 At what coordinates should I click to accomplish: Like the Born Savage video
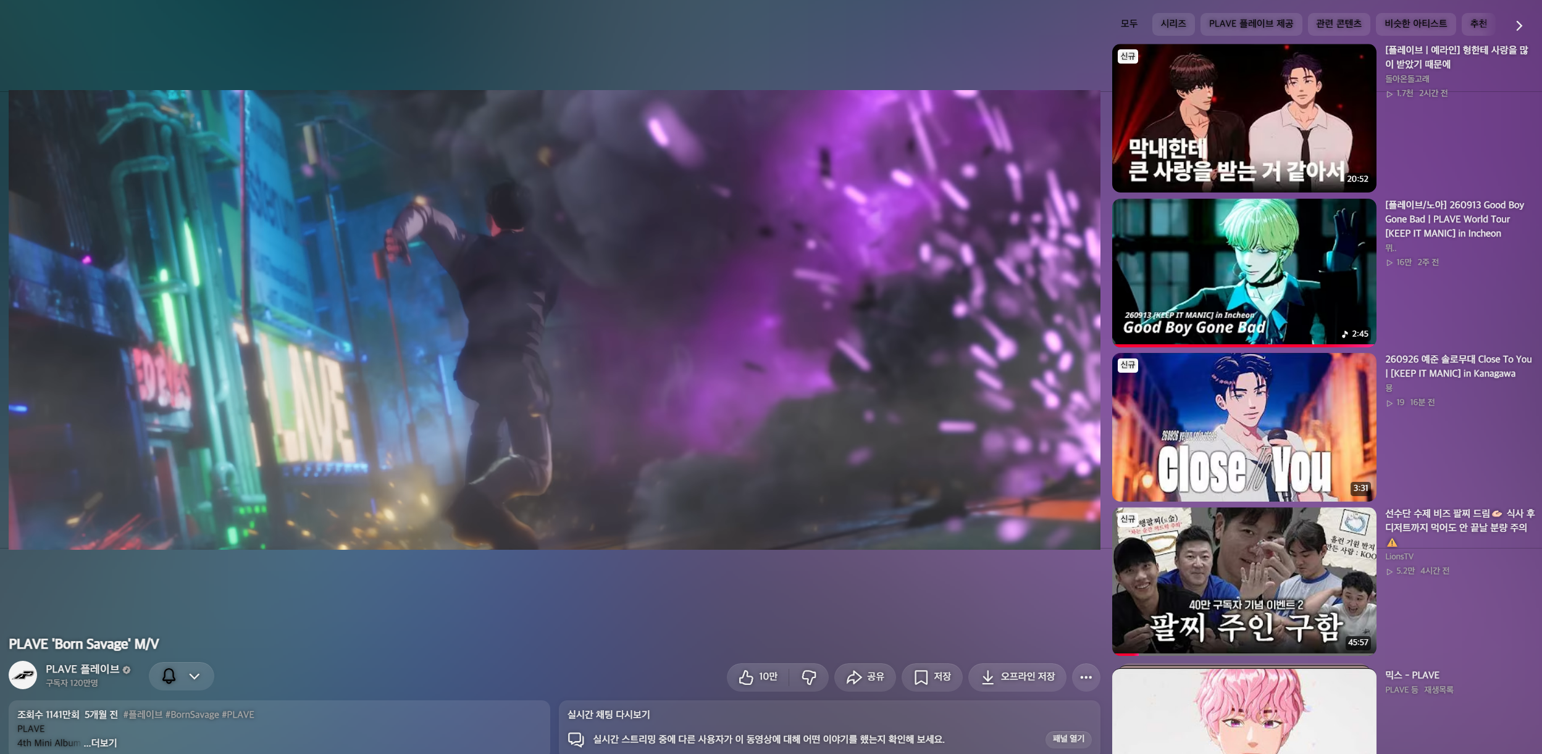coord(758,677)
